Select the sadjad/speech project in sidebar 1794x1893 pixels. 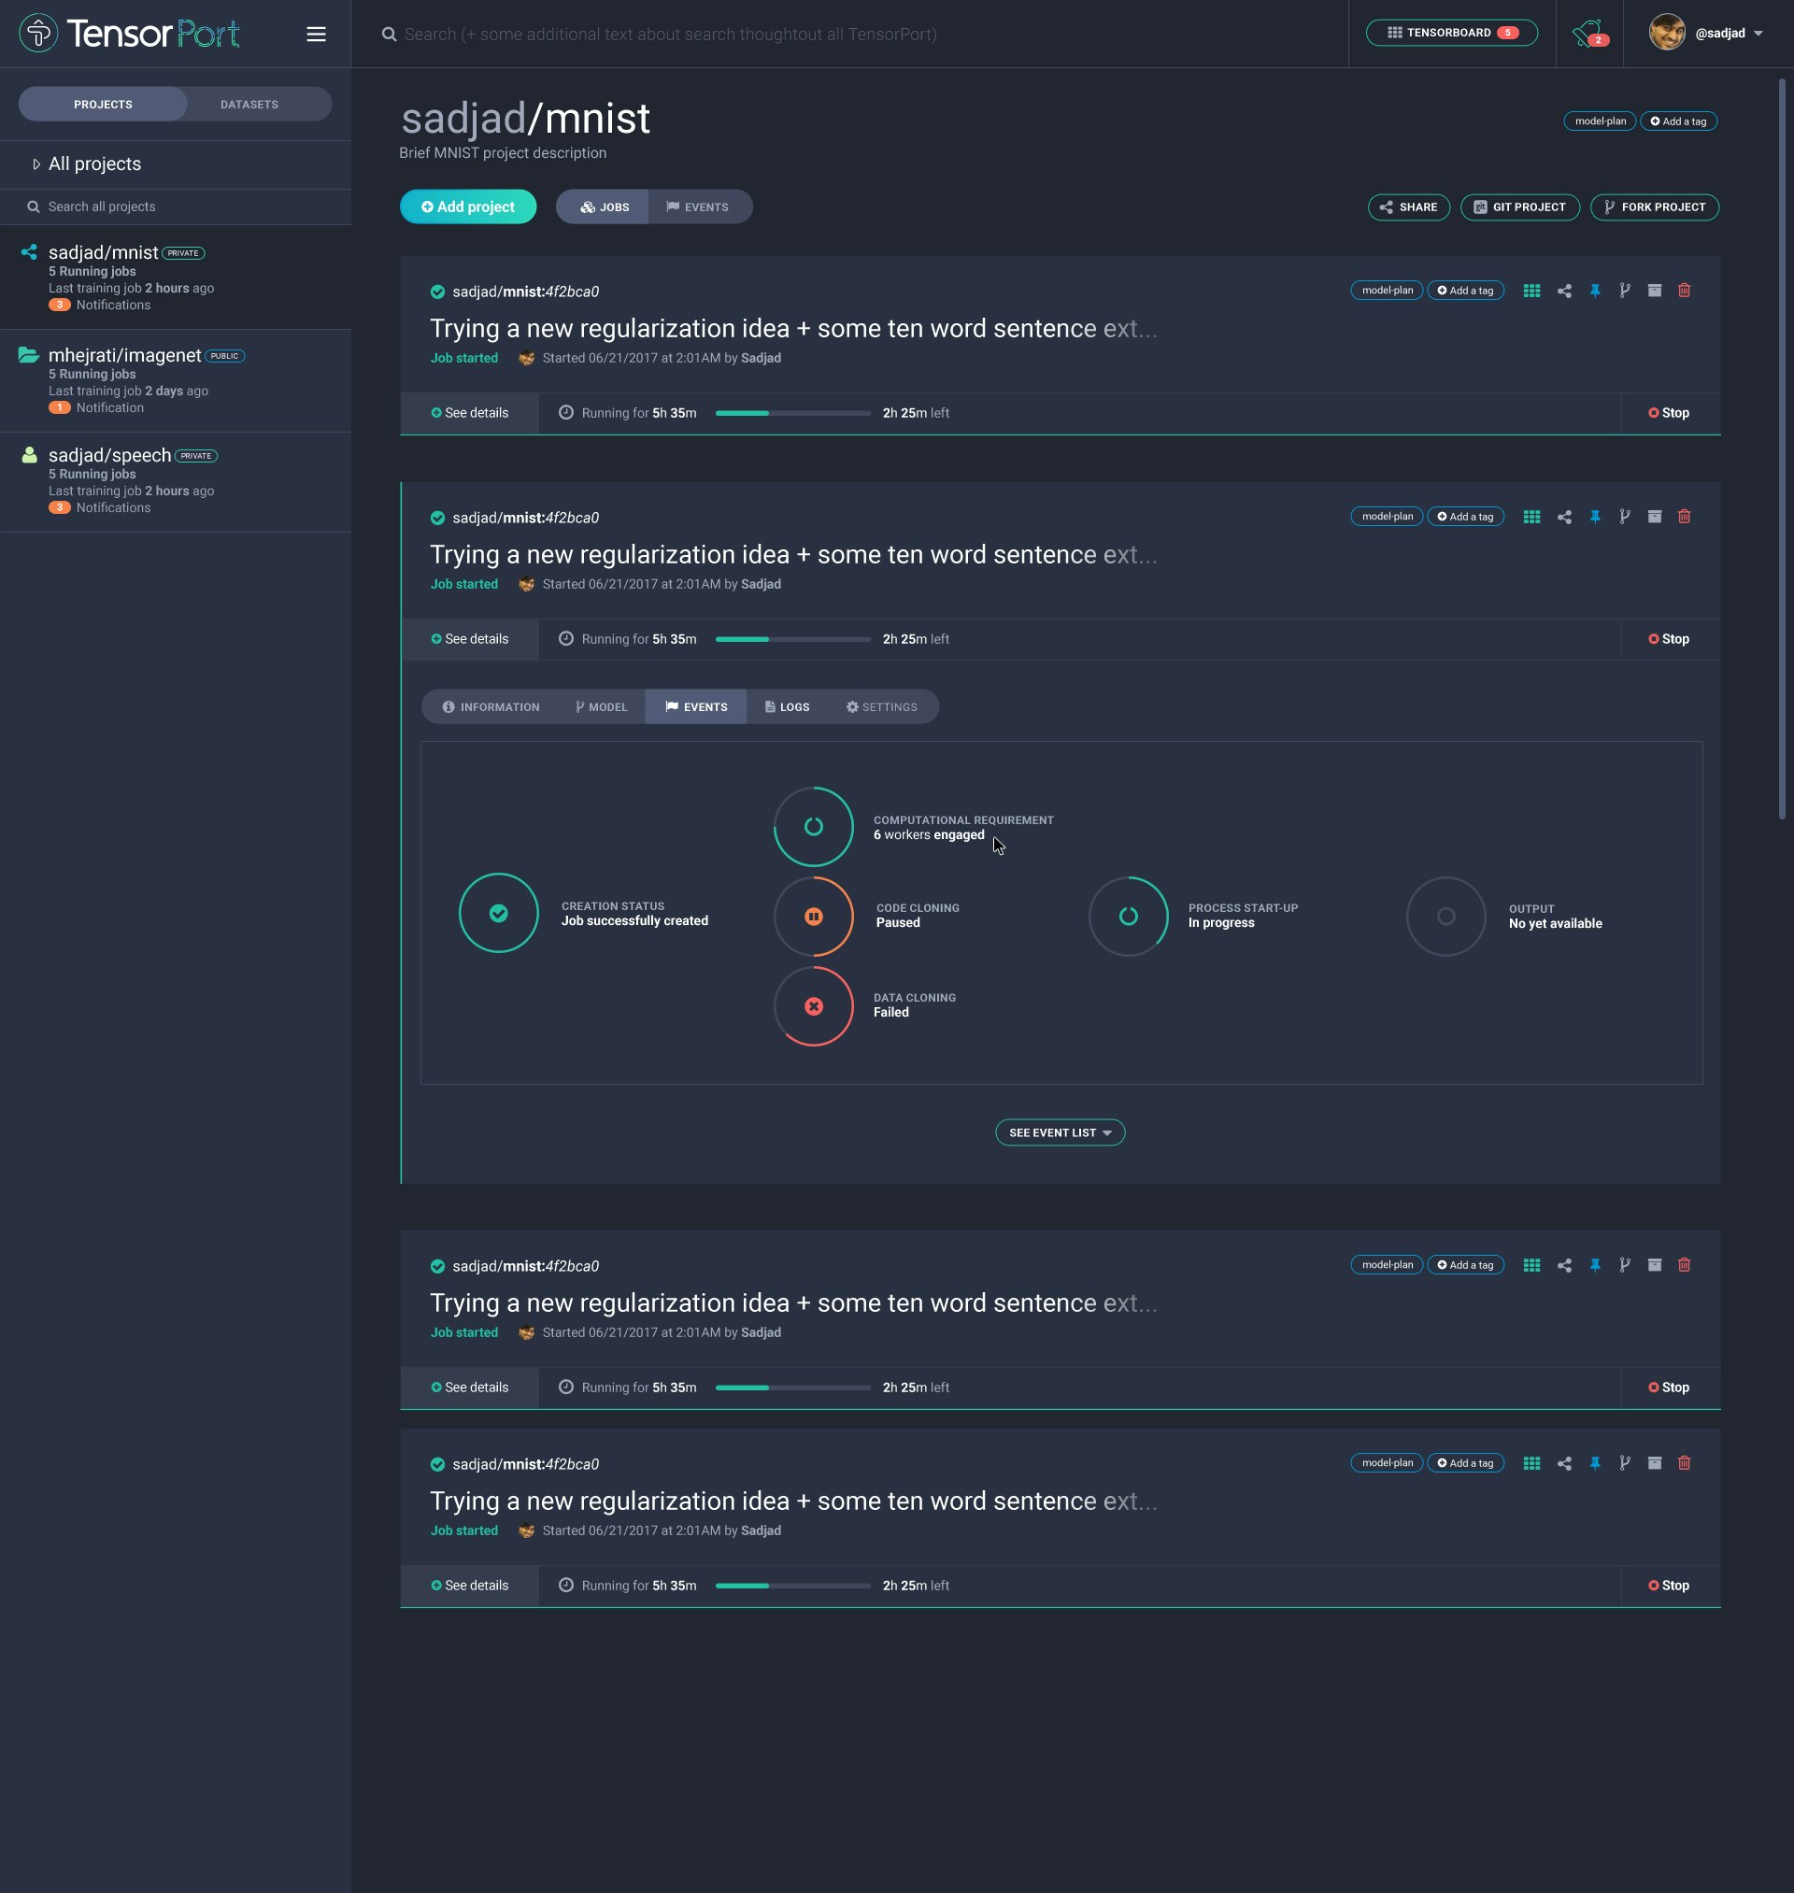coord(110,455)
